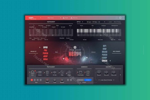The image size is (150, 100).
Task: Choose the COMP mix preset
Action: (x=104, y=58)
